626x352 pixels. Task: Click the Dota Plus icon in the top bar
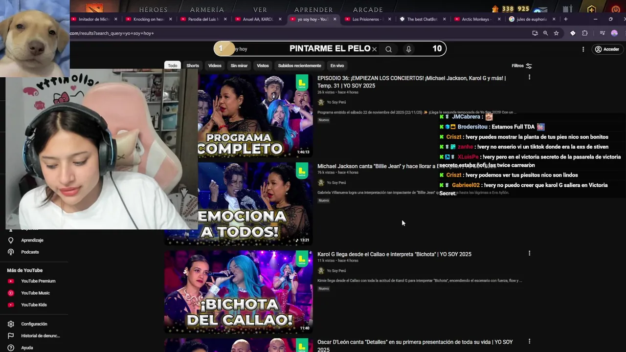(x=592, y=9)
